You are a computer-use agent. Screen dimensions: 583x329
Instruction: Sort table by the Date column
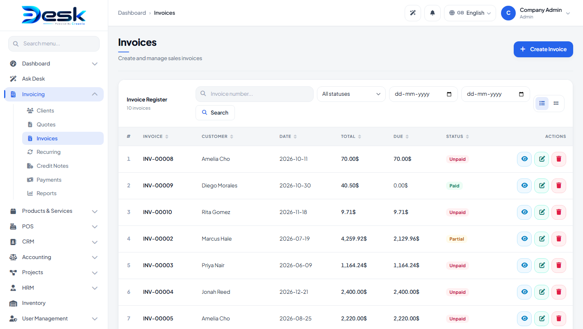tap(288, 137)
